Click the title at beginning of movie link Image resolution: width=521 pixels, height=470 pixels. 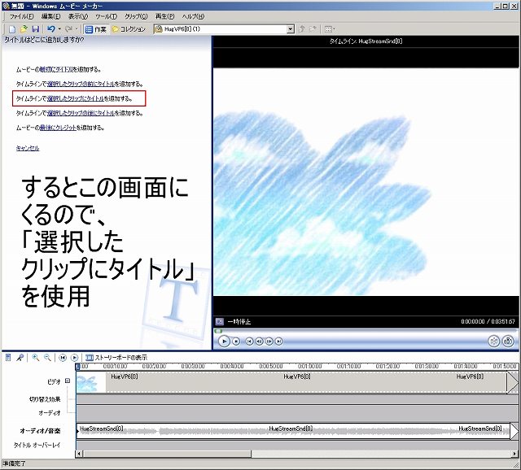point(56,69)
